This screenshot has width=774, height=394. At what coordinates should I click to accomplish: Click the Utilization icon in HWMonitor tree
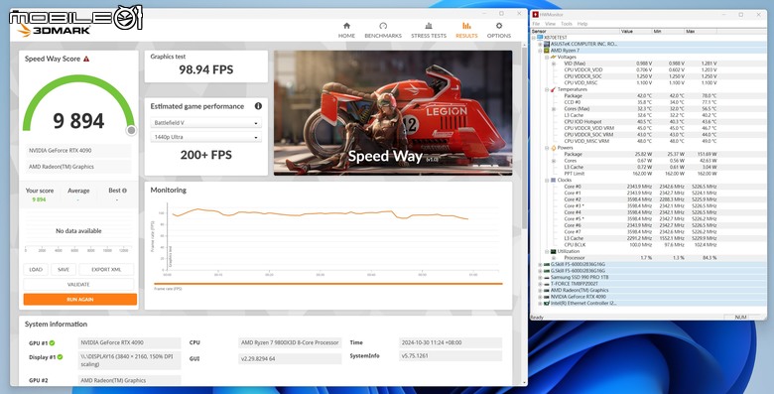coord(554,251)
